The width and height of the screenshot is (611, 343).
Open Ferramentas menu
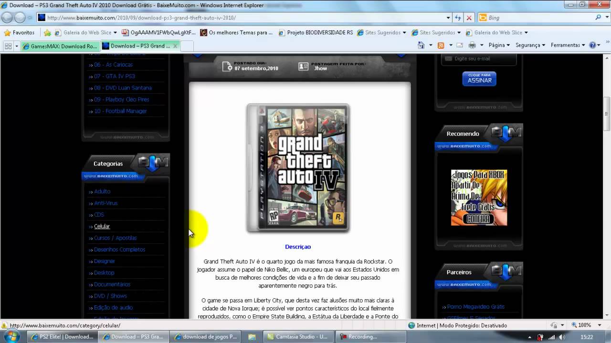568,45
